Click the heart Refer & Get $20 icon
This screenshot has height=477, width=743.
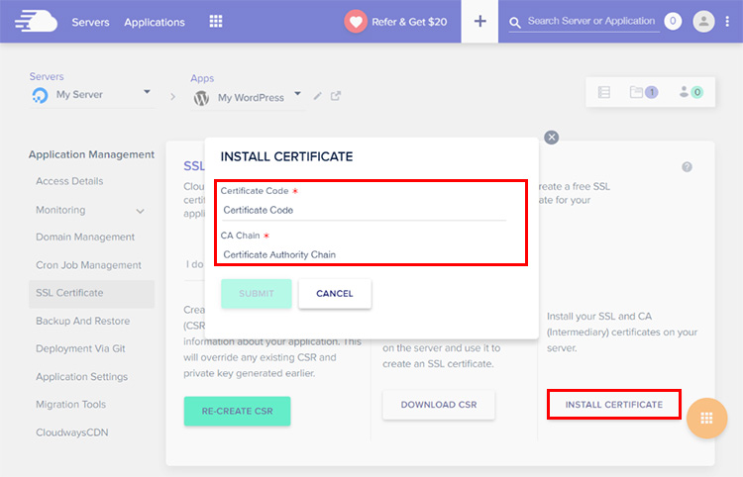pos(356,21)
